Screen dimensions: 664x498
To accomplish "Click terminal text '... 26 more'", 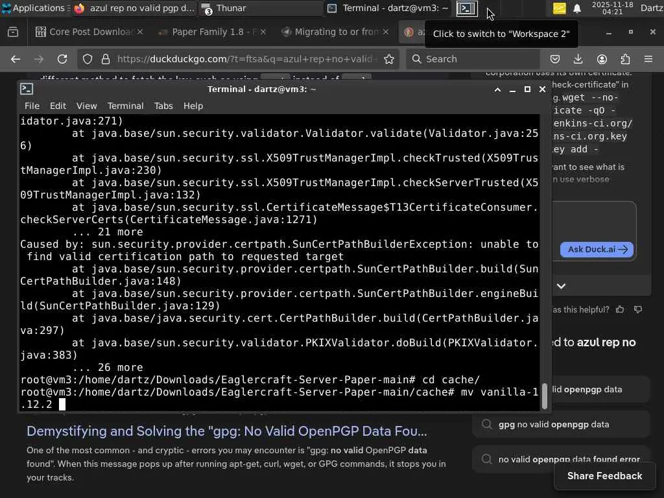I will pos(108,368).
